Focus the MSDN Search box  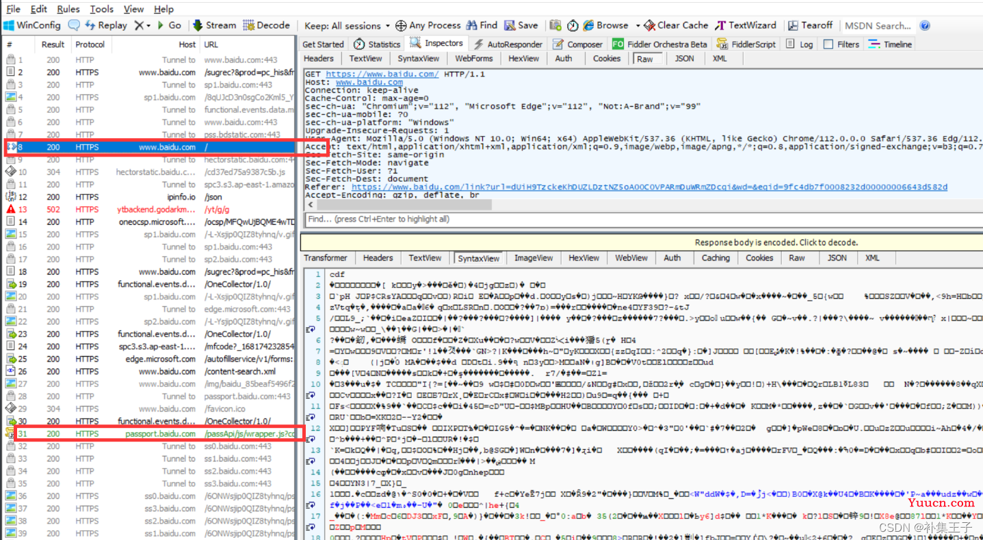pos(878,26)
